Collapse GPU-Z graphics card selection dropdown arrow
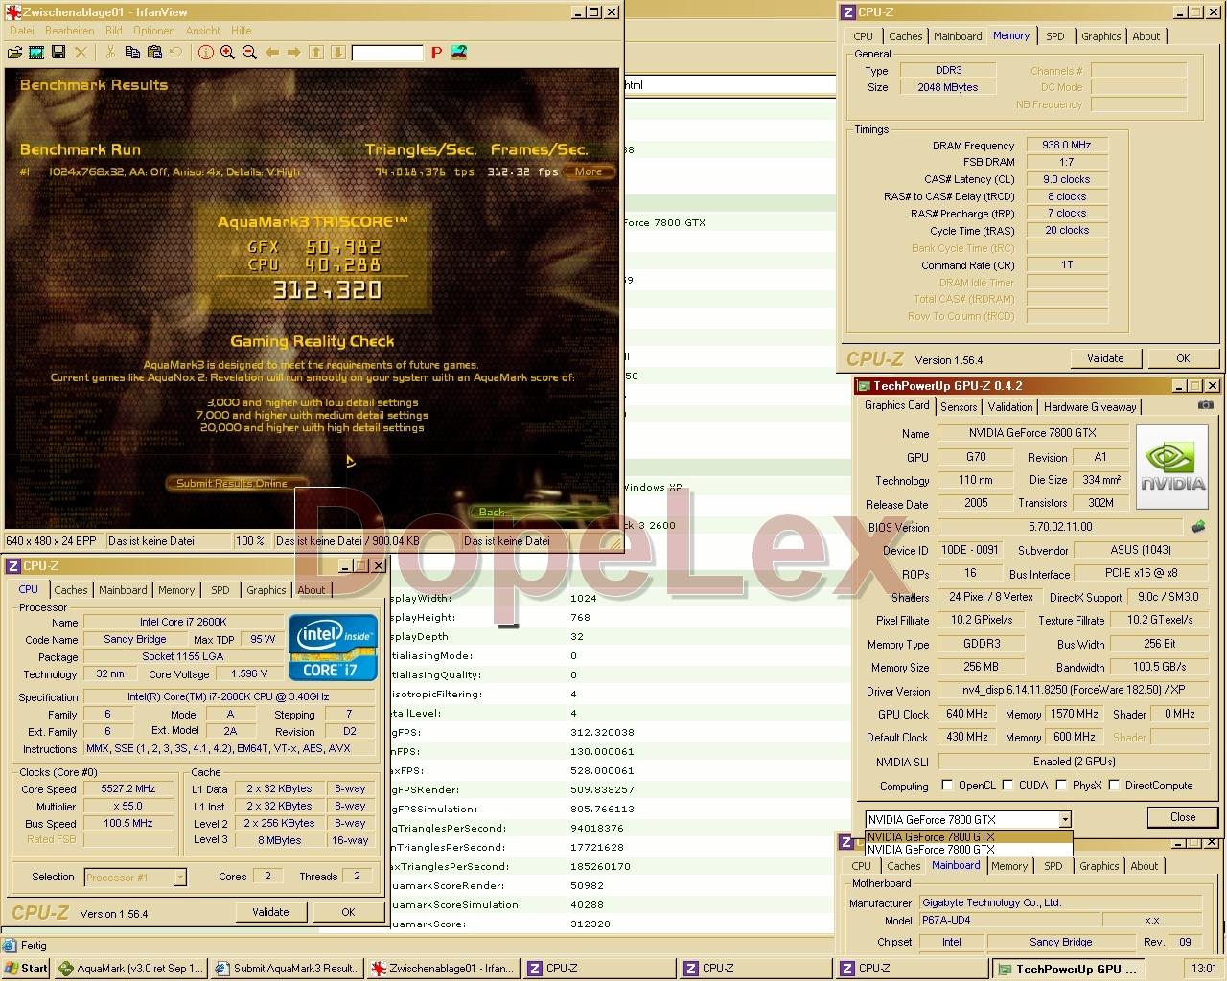1227x981 pixels. point(1064,819)
